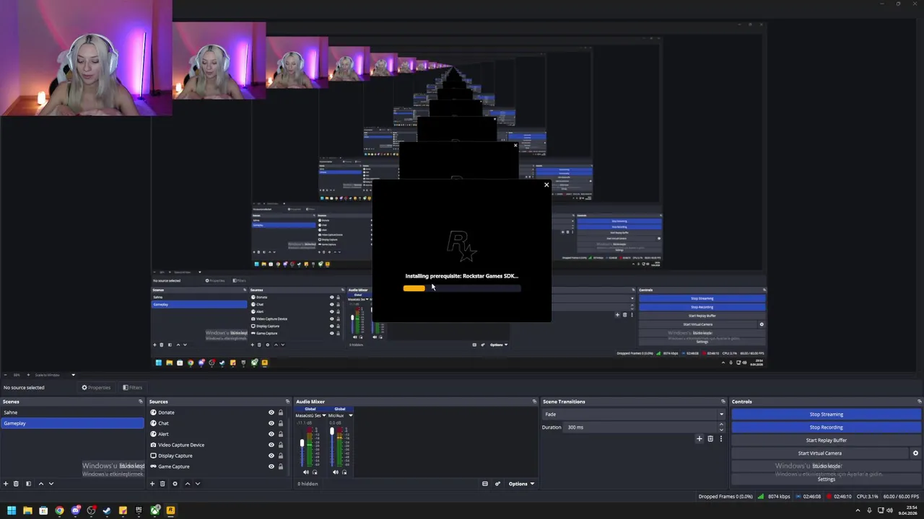Unlock the Game Capture source
The height and width of the screenshot is (519, 924).
pos(281,466)
